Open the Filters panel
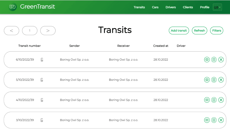The height and width of the screenshot is (131, 230). [216, 31]
